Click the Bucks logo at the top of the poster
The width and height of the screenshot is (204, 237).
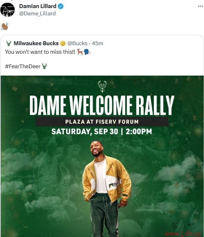102,86
